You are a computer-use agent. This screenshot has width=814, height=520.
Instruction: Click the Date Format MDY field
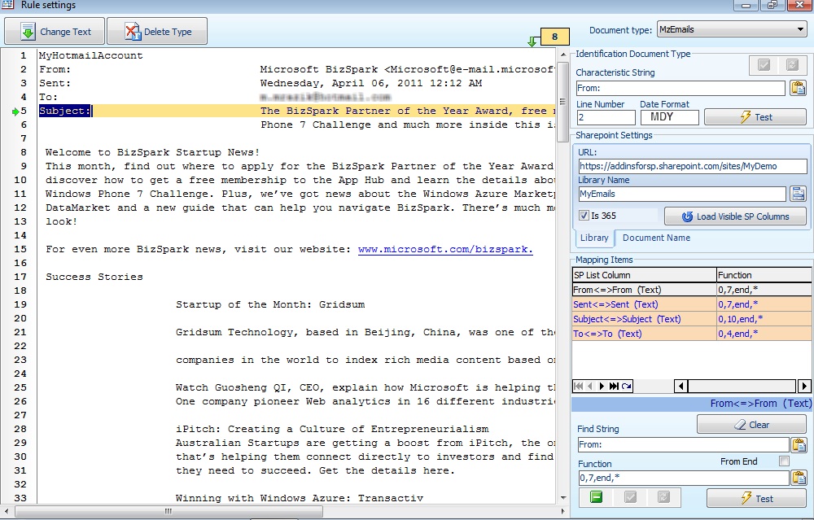pyautogui.click(x=670, y=117)
